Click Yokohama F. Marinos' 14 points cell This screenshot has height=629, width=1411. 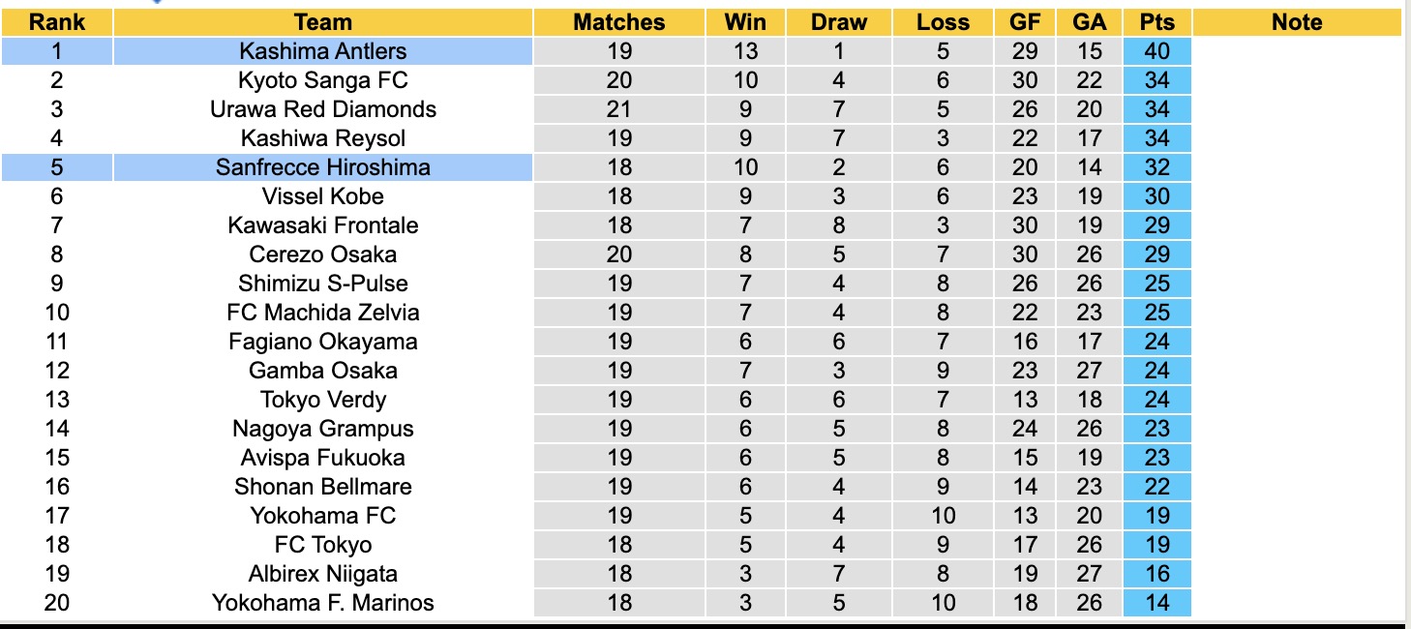pyautogui.click(x=1156, y=603)
